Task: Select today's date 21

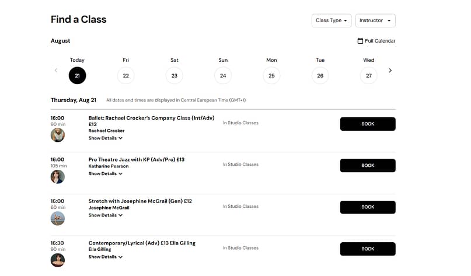Action: point(77,76)
